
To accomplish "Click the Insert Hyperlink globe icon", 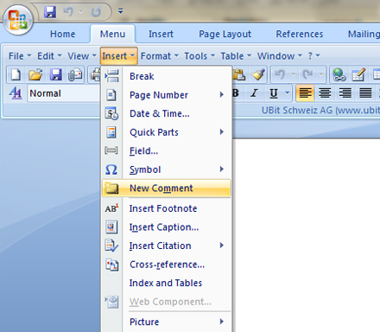I will 339,74.
